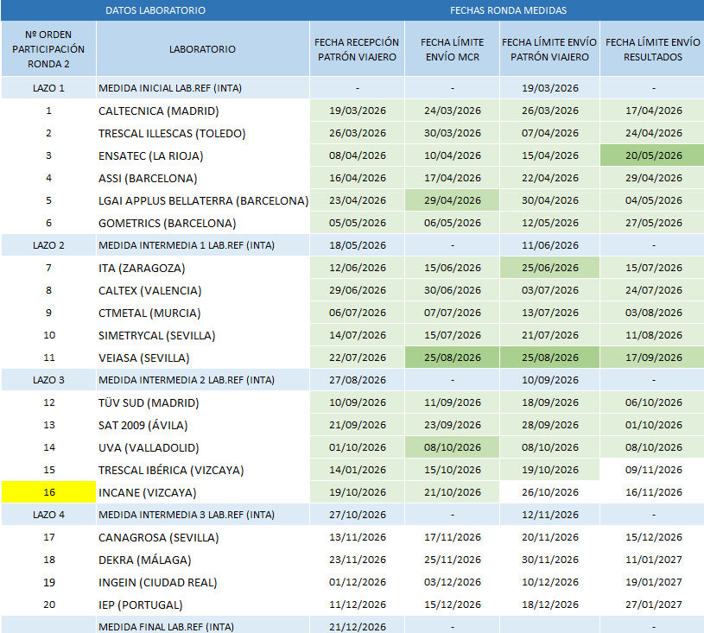Click the 'FECHA RECEPCIÓN PATRÓN VIAJERO' column header
Screen dimensions: 704x633
[x=357, y=49]
